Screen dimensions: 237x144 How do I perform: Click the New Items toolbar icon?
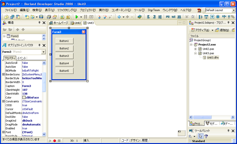[x=27, y=17]
